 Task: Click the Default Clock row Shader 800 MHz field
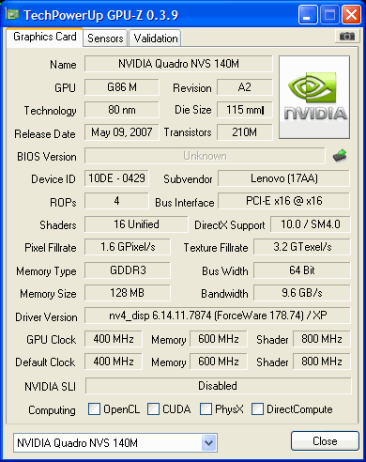(322, 362)
